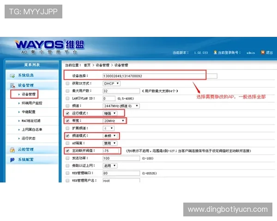Click the admin account name text
Image resolution: width=277 pixels, height=221 pixels.
pos(251,52)
